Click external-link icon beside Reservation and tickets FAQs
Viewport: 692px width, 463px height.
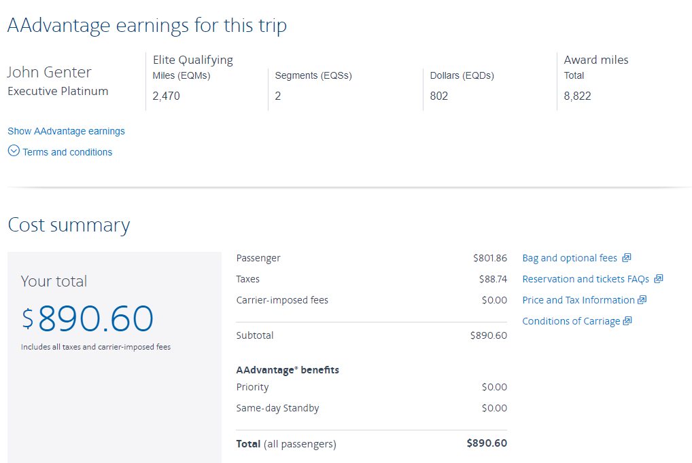coord(659,279)
